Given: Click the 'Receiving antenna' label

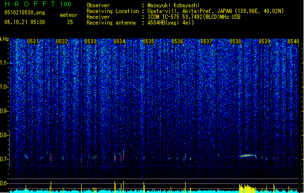Looking at the screenshot, I should pos(111,23).
